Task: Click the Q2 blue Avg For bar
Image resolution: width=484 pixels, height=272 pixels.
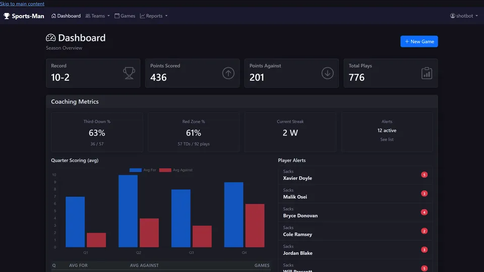Action: [128, 211]
